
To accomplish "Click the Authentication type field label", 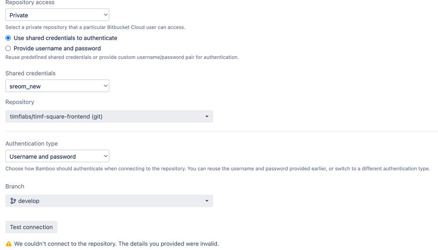I will pos(32,143).
